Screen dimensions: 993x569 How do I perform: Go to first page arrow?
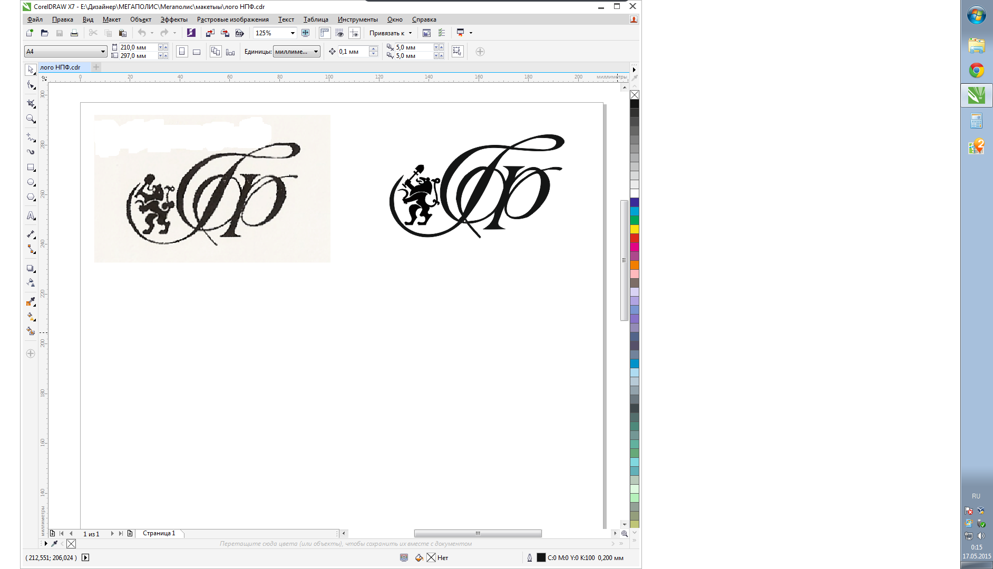pyautogui.click(x=62, y=534)
